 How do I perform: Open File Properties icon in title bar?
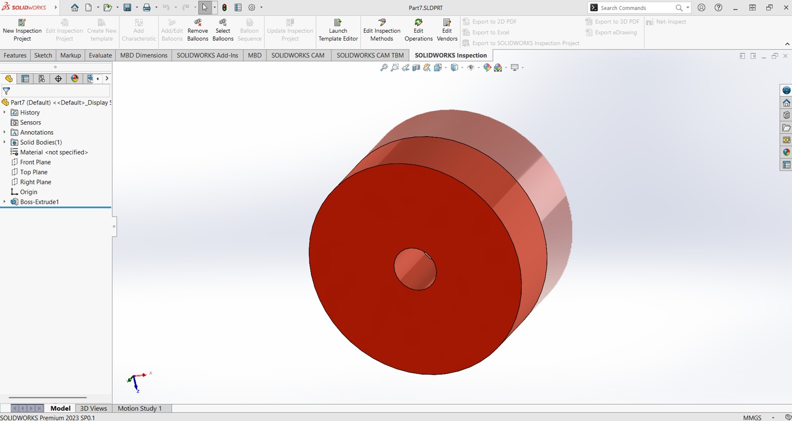pos(238,7)
